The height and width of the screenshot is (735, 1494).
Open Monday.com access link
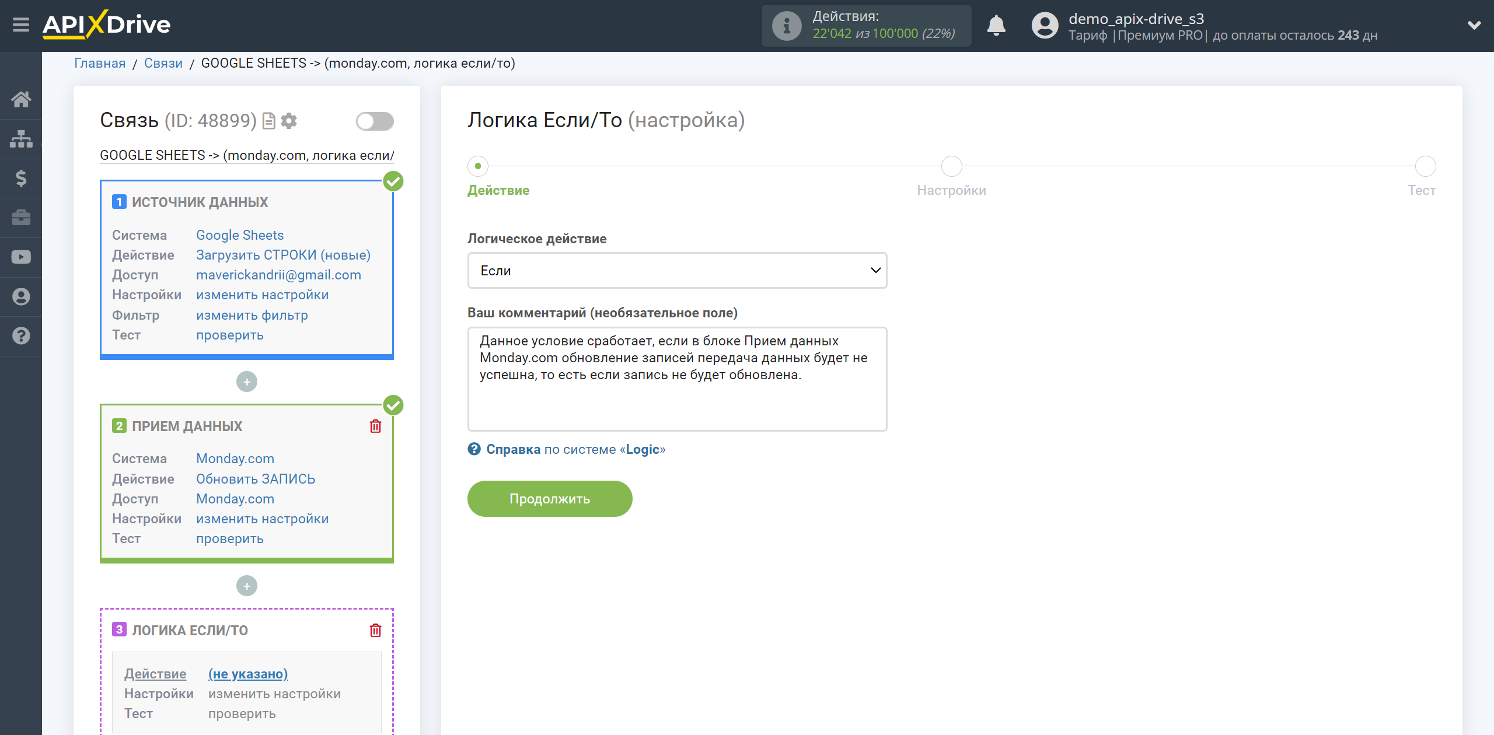point(235,499)
